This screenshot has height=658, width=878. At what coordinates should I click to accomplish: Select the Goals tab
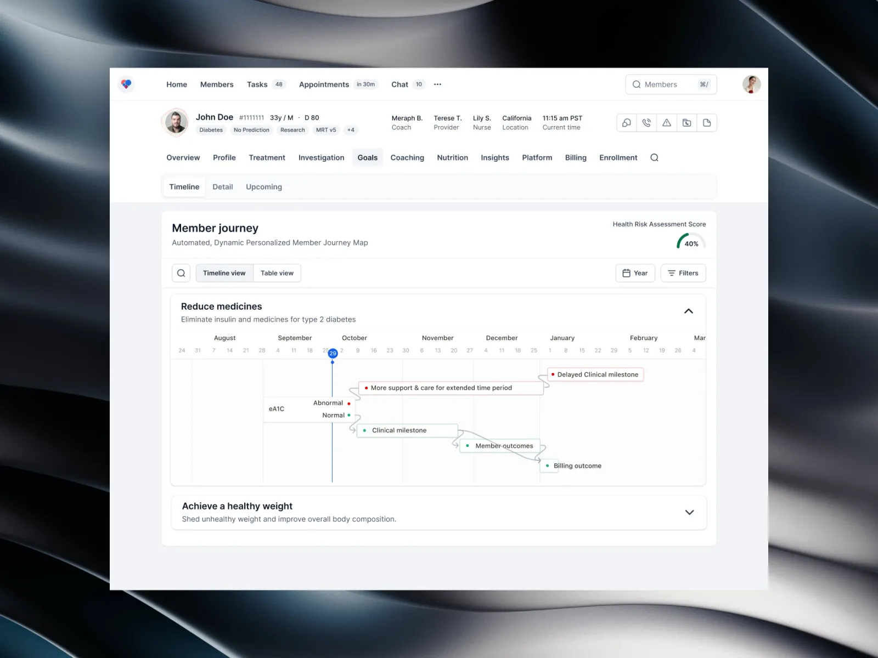click(368, 158)
